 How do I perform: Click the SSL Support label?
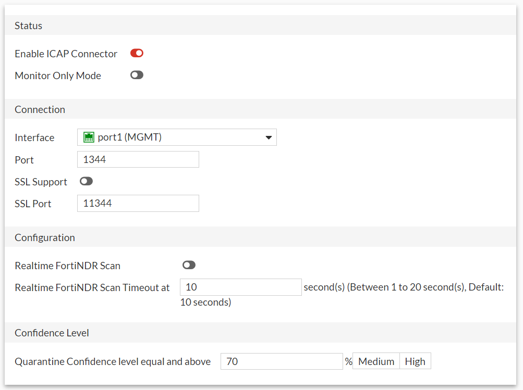coord(41,182)
